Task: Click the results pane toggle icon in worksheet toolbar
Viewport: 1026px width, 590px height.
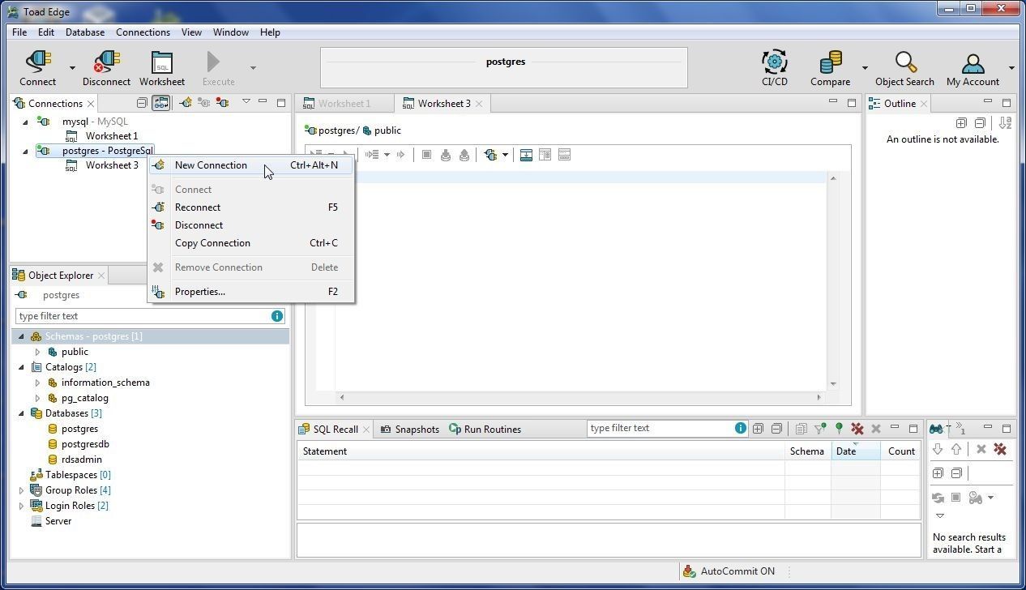Action: [x=526, y=155]
